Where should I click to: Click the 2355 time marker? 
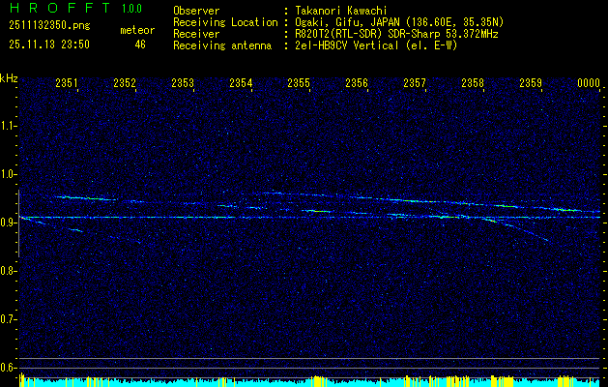pyautogui.click(x=299, y=84)
